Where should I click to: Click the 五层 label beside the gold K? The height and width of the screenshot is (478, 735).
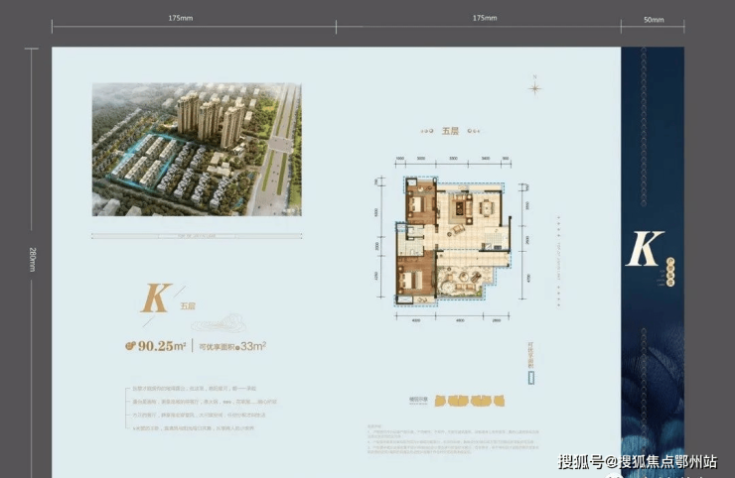(x=188, y=306)
